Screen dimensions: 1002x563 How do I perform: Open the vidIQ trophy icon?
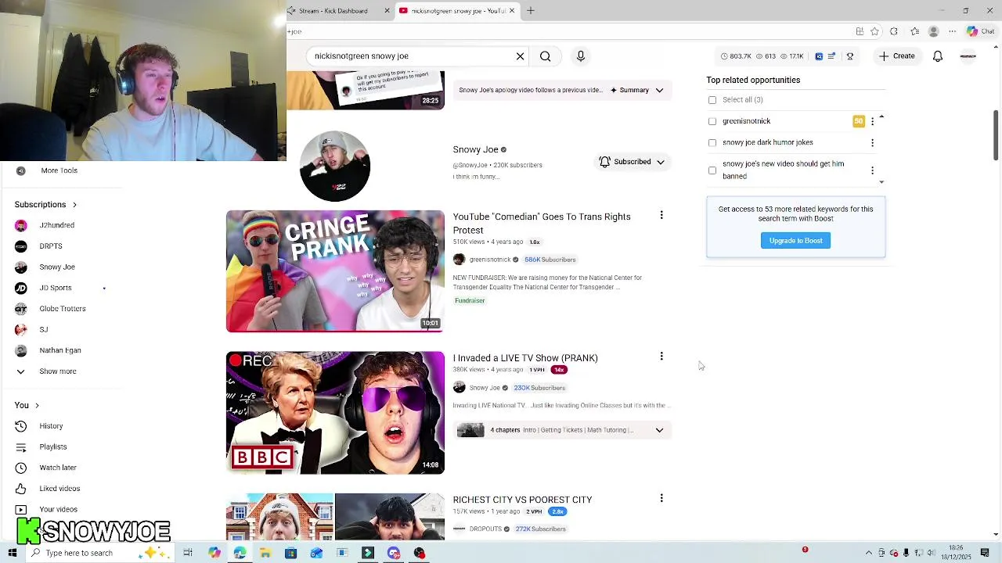(849, 56)
